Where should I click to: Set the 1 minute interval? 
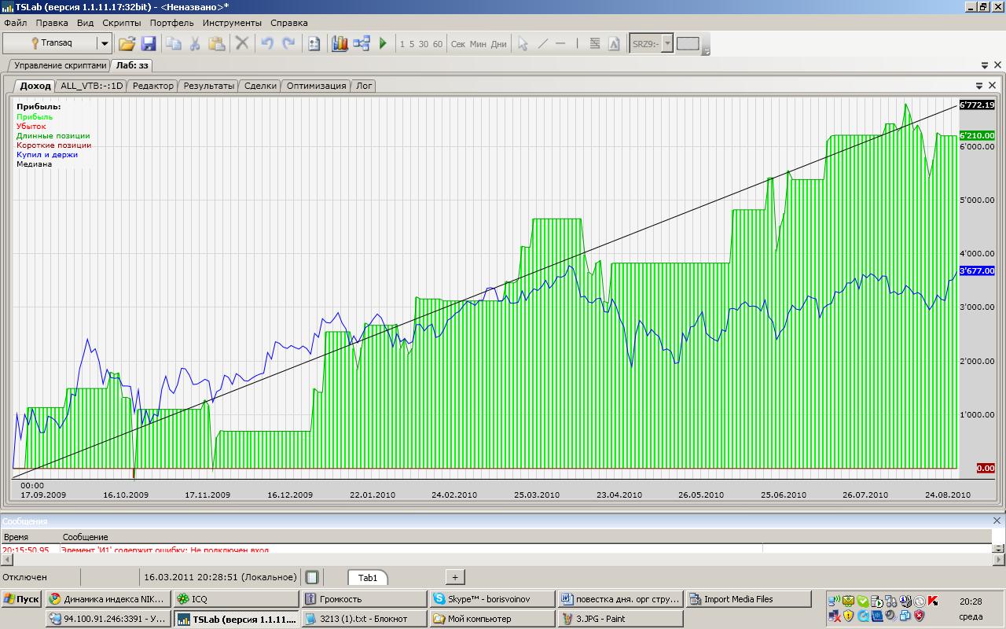402,44
